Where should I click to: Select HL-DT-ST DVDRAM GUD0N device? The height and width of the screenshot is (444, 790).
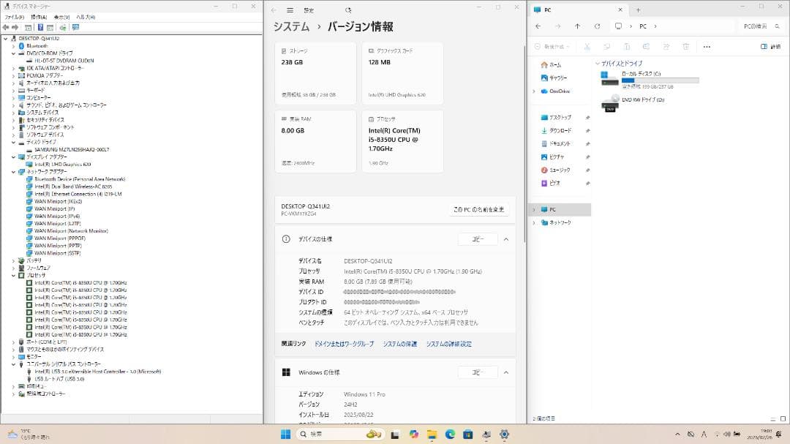point(64,61)
